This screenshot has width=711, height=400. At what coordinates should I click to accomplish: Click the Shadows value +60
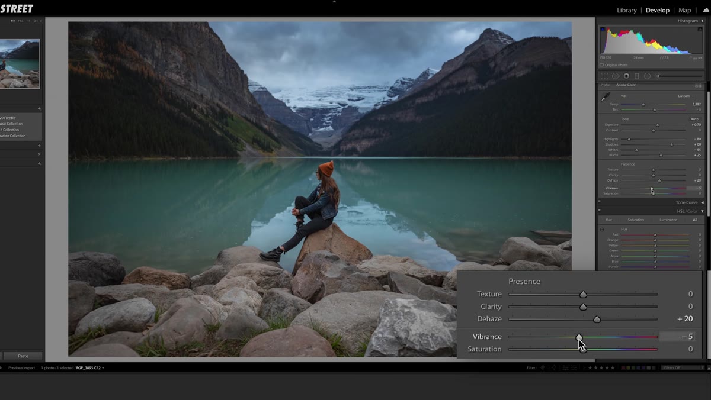(697, 144)
